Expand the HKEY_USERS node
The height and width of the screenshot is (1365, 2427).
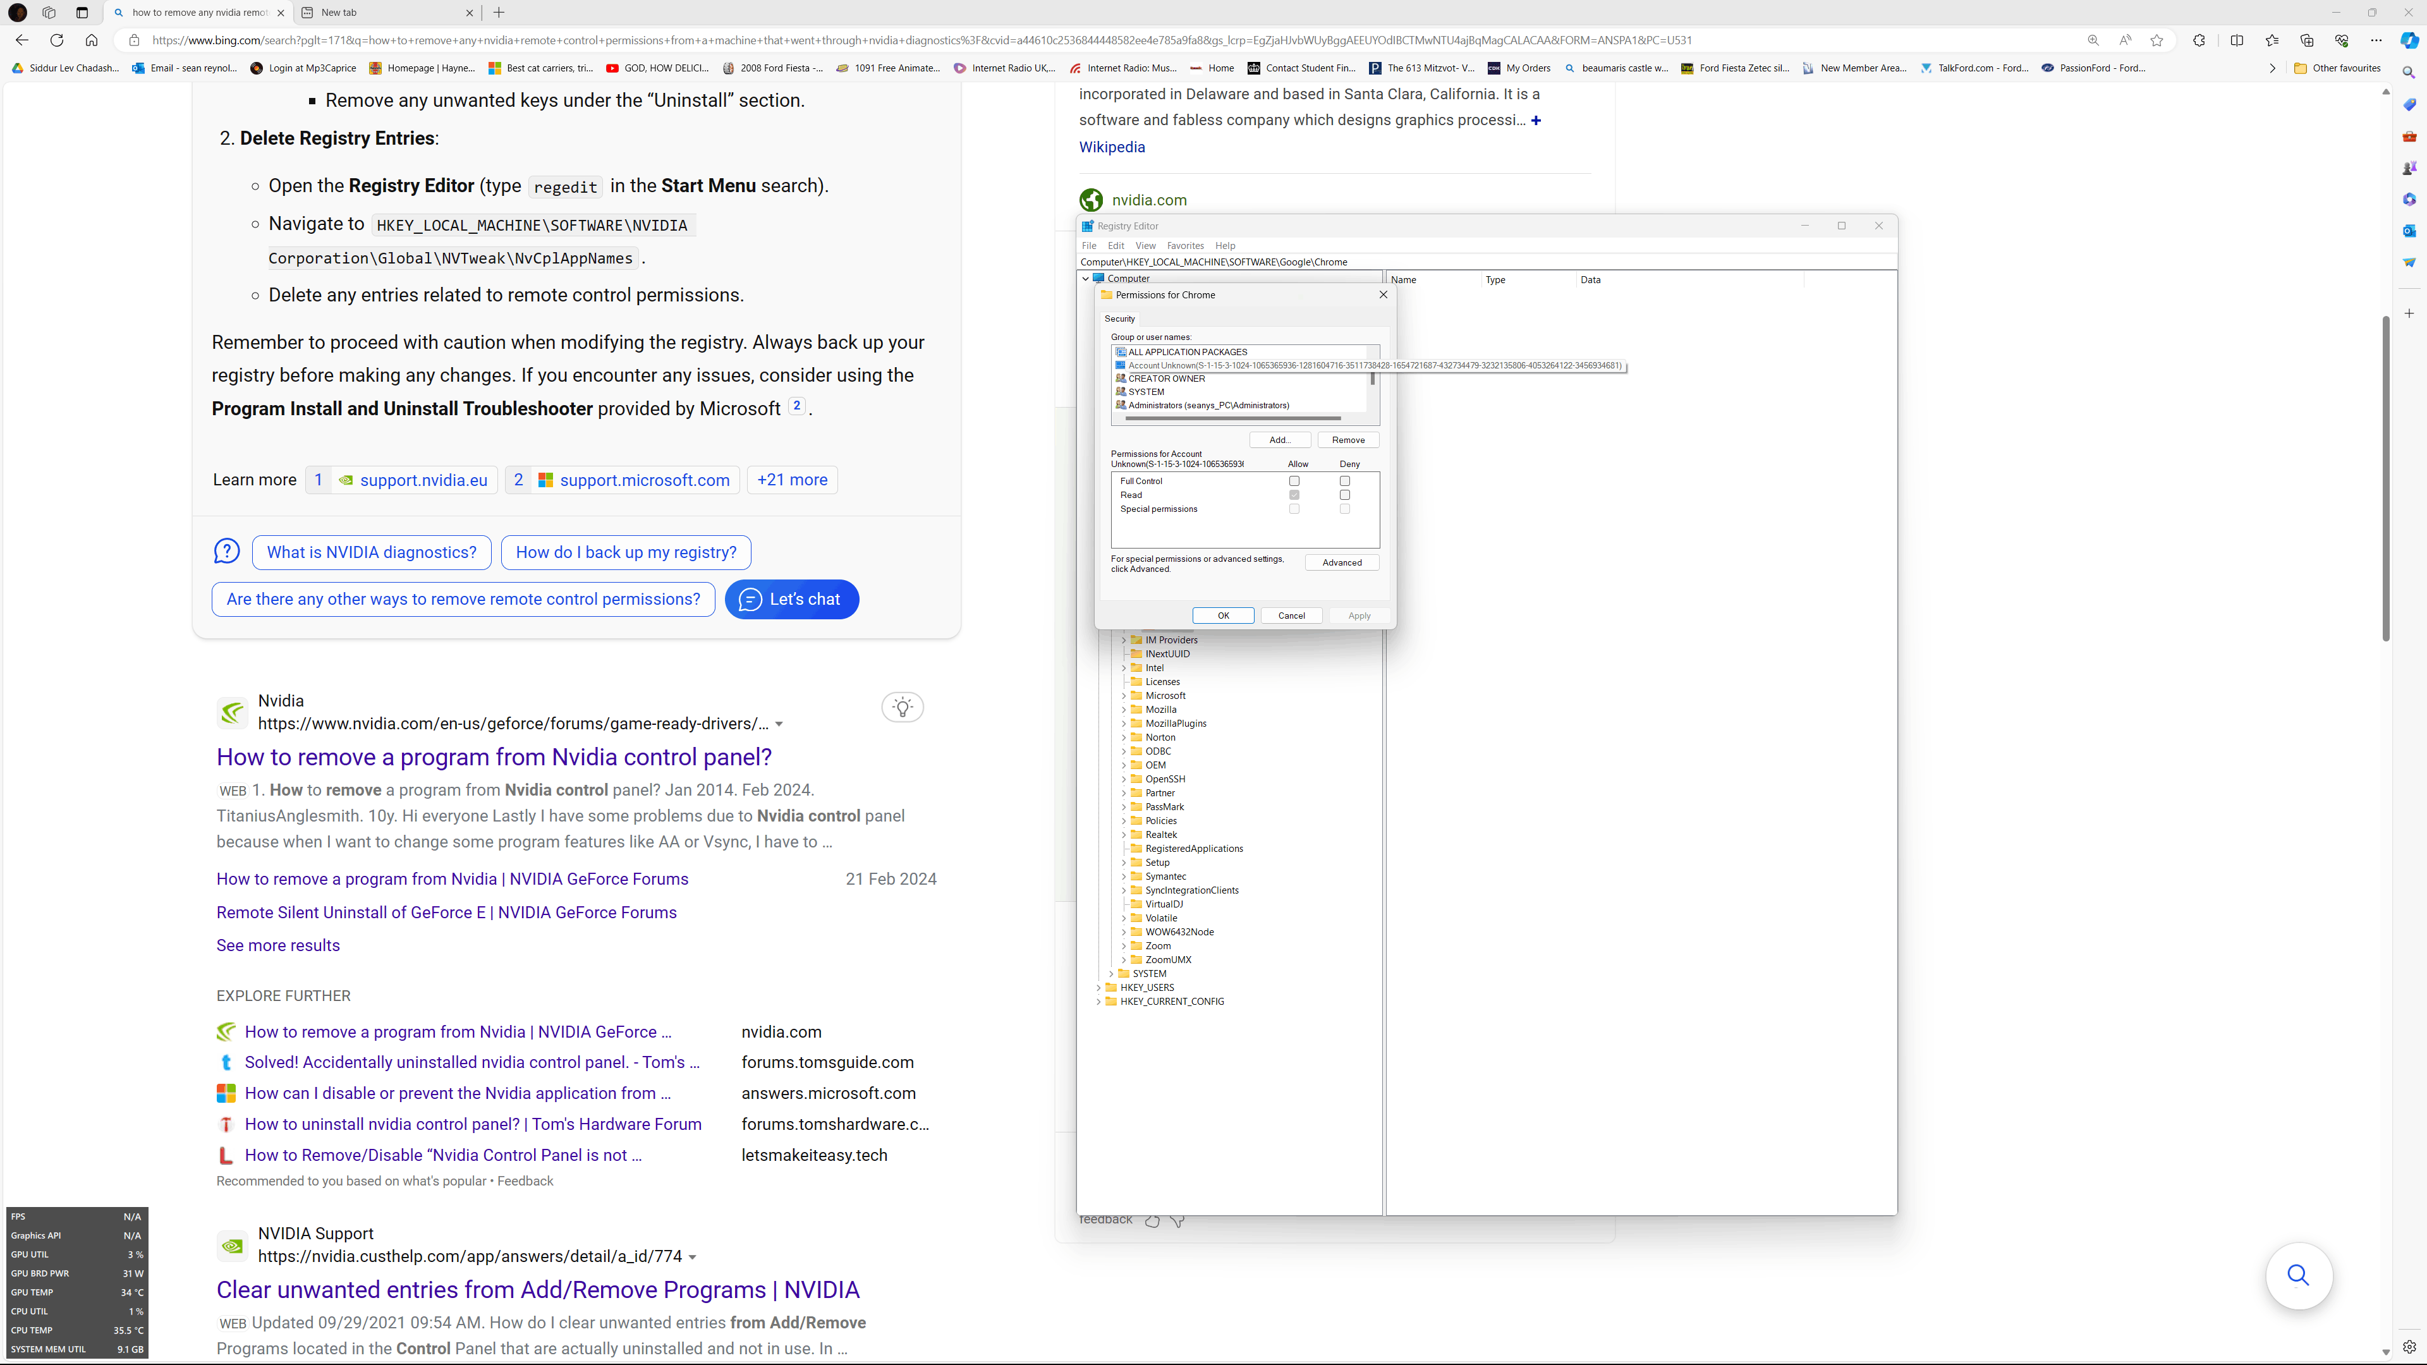[1098, 987]
